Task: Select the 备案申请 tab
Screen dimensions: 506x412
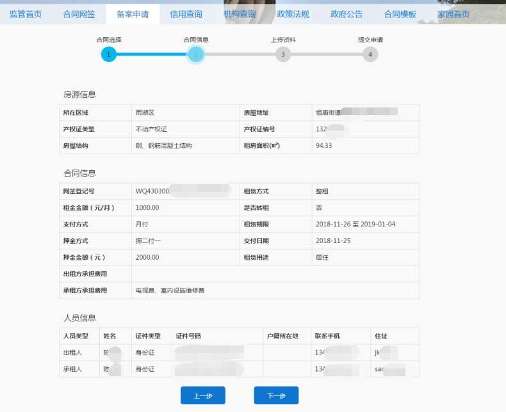Action: (133, 14)
